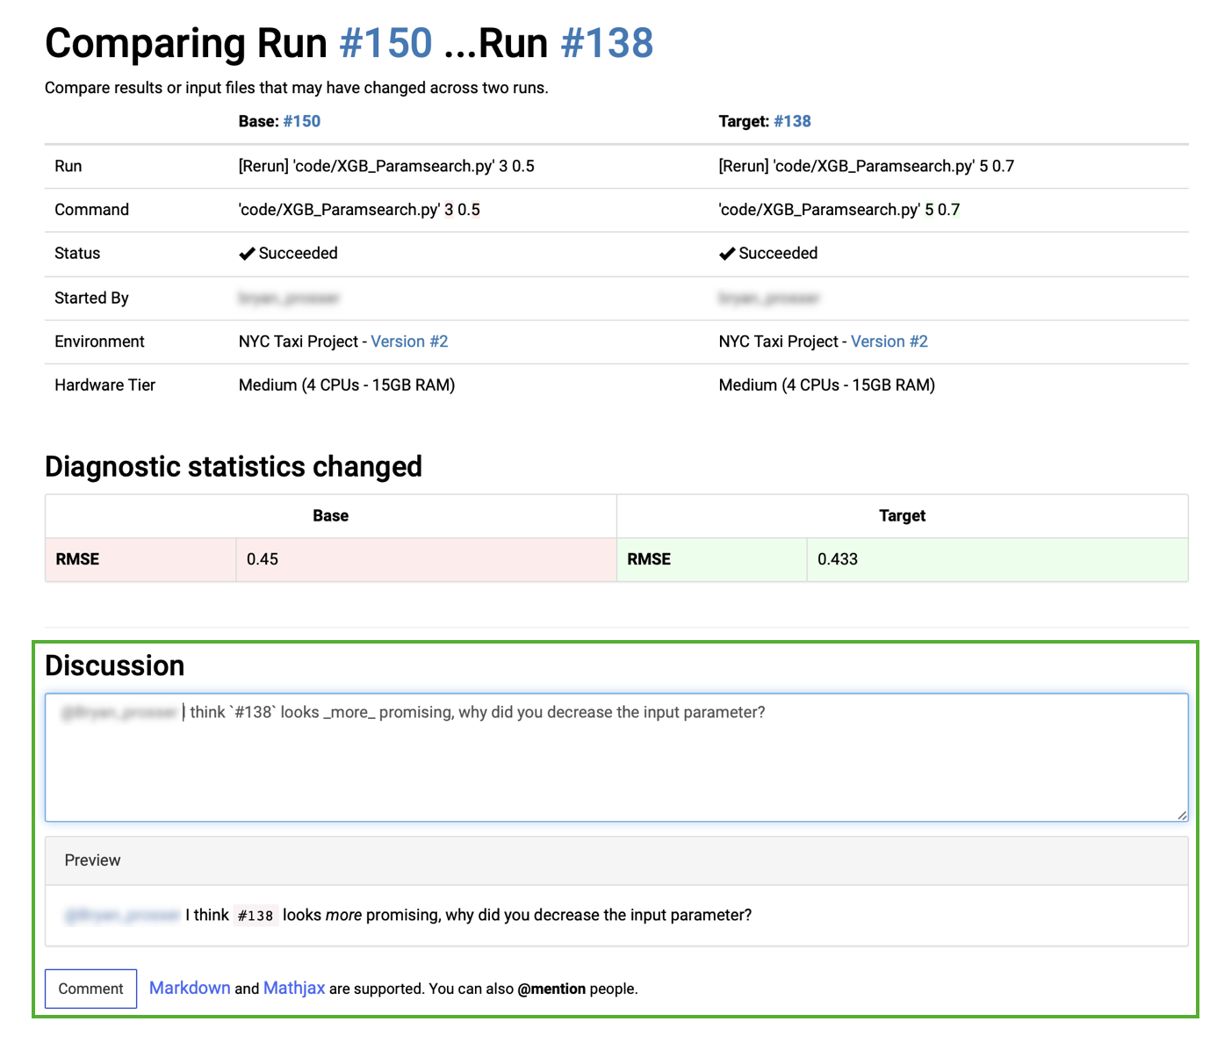Click the @mention hint text
The height and width of the screenshot is (1043, 1217).
(x=551, y=989)
